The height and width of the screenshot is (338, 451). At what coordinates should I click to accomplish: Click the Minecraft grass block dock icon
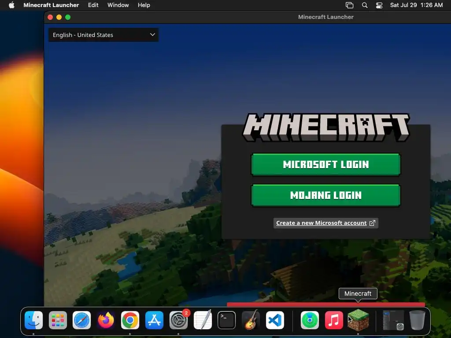(358, 320)
